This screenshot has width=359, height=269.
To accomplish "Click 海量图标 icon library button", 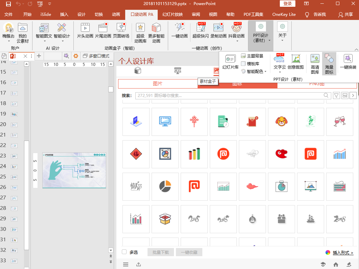I will pyautogui.click(x=329, y=64).
